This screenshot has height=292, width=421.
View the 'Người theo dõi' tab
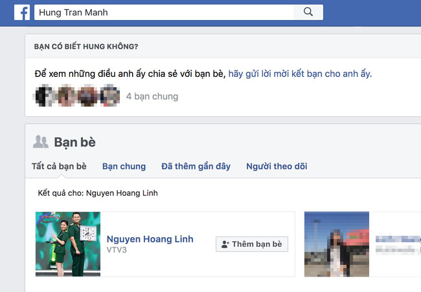[277, 166]
